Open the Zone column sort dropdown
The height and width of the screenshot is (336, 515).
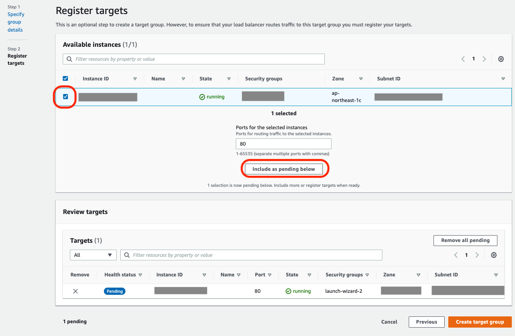[361, 78]
